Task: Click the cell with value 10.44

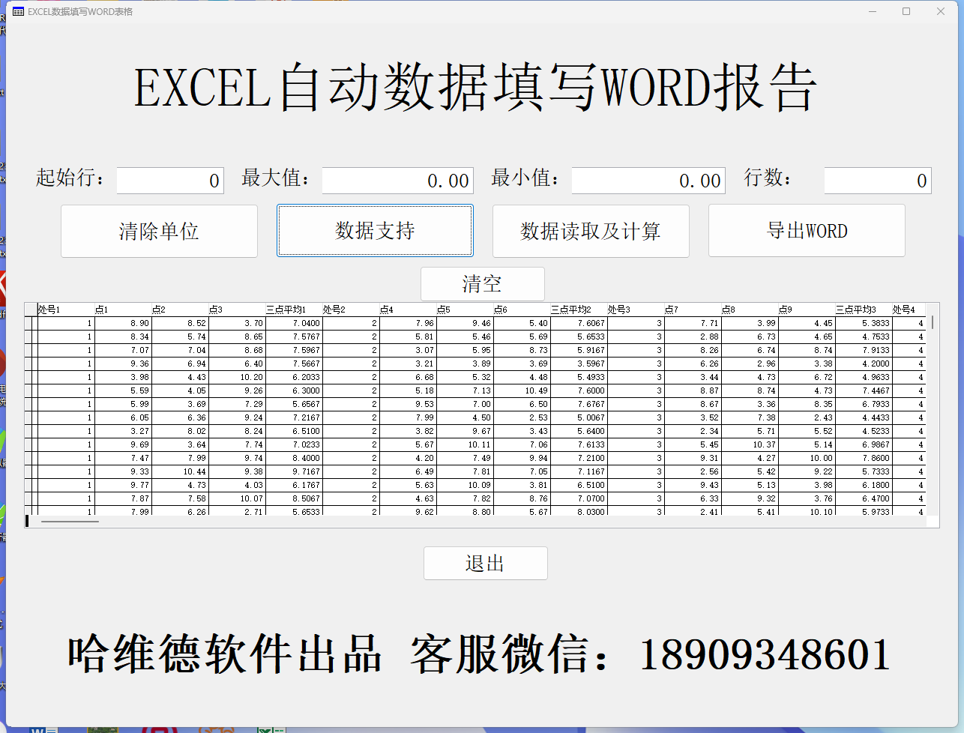Action: coord(180,471)
